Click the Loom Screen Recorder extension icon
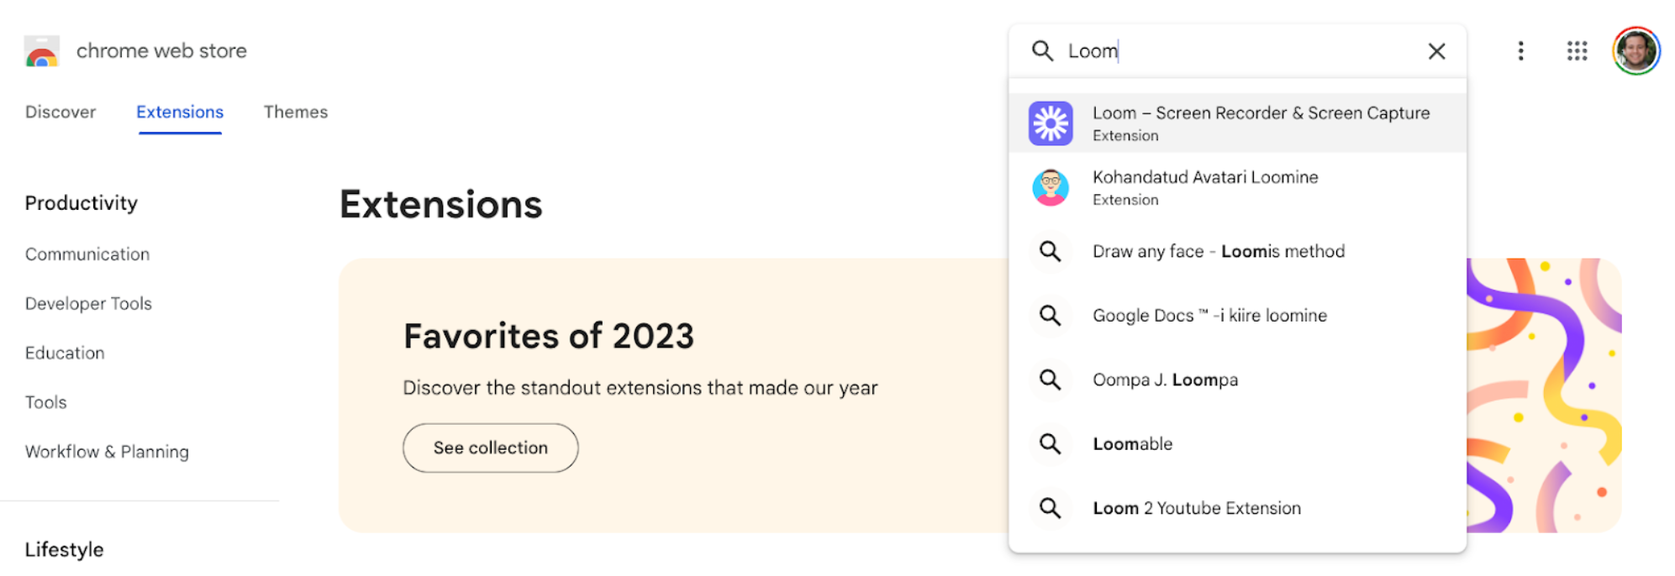 coord(1050,123)
